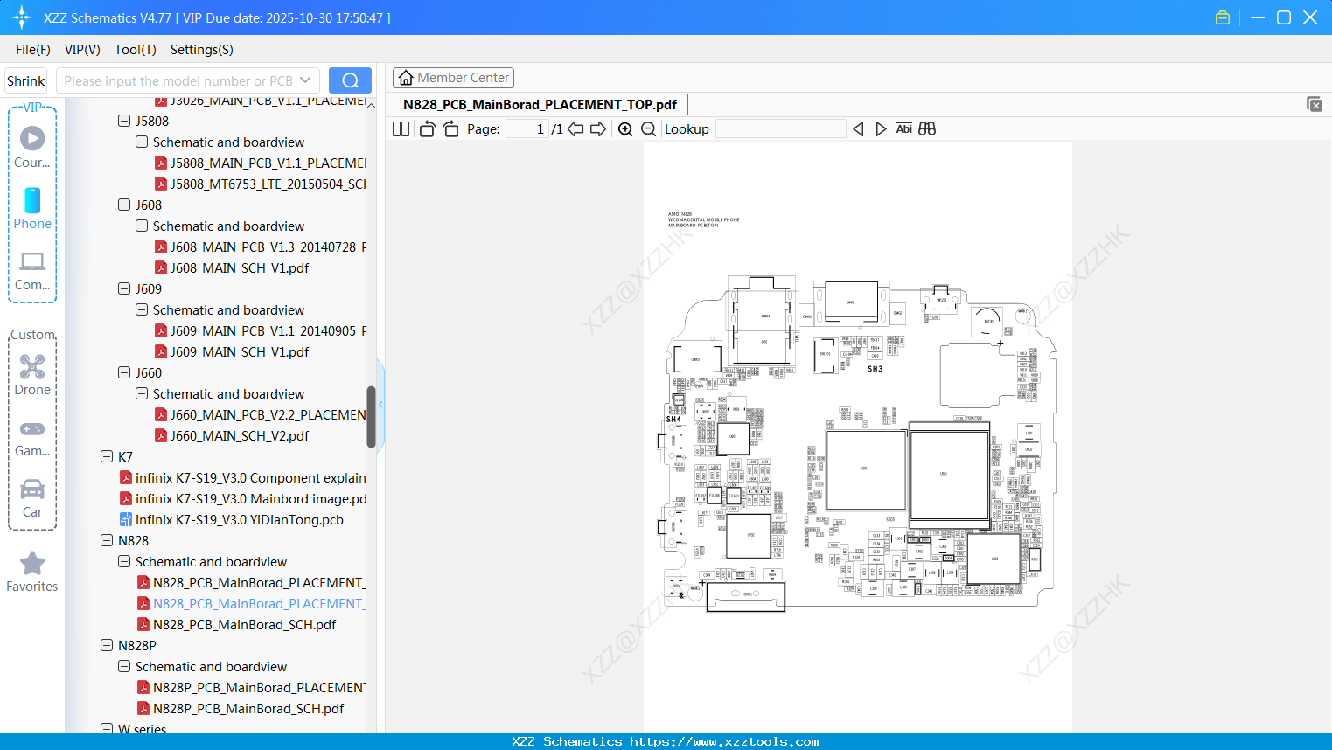Screen dimensions: 1332x750
Task: Open the Car schematics category
Action: coord(32,490)
